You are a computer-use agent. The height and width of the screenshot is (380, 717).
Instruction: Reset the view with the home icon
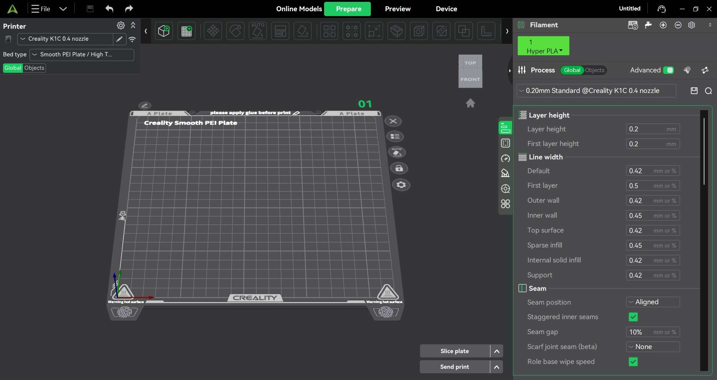pyautogui.click(x=470, y=103)
